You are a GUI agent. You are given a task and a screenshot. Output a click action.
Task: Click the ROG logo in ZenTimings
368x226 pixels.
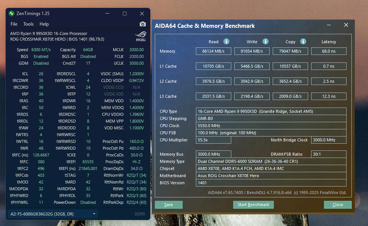click(141, 36)
